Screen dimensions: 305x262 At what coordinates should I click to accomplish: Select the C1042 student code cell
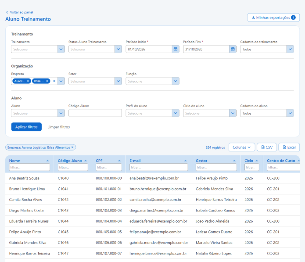click(x=63, y=200)
